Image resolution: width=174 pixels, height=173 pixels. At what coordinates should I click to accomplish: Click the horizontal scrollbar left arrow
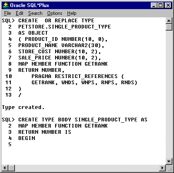coord(5,168)
